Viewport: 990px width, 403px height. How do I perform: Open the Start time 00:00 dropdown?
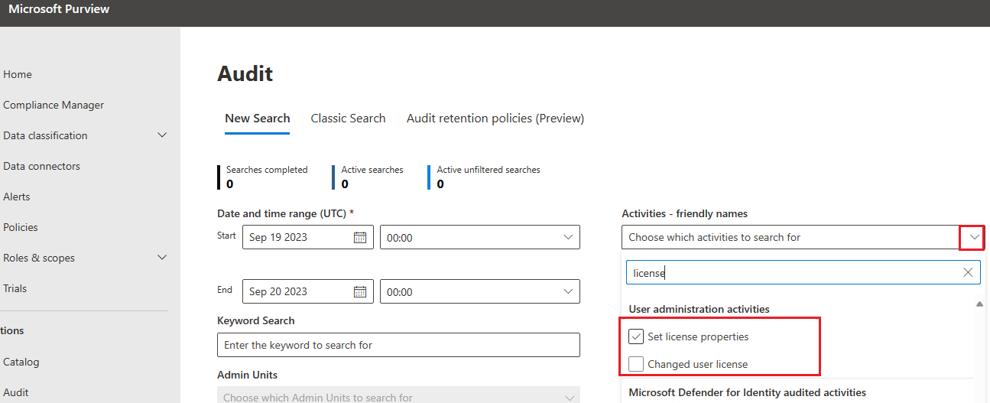click(480, 237)
